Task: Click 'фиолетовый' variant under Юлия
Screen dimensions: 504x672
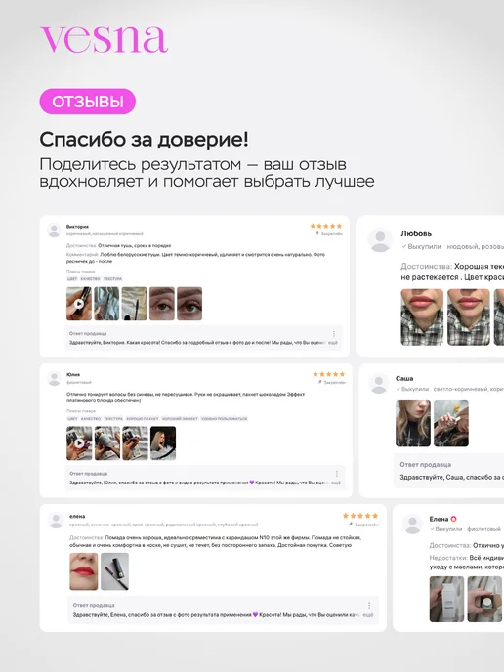Action: tap(79, 382)
